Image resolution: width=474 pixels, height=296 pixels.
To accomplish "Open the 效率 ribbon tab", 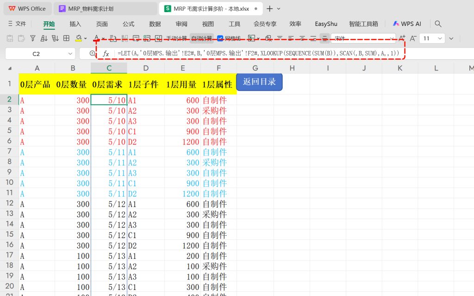I will pyautogui.click(x=295, y=24).
